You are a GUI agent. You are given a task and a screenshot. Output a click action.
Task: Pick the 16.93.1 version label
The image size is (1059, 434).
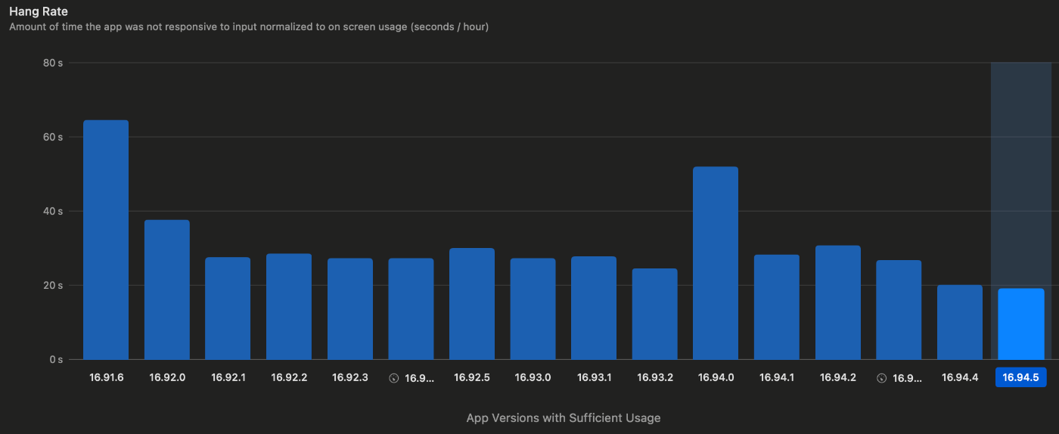(594, 377)
